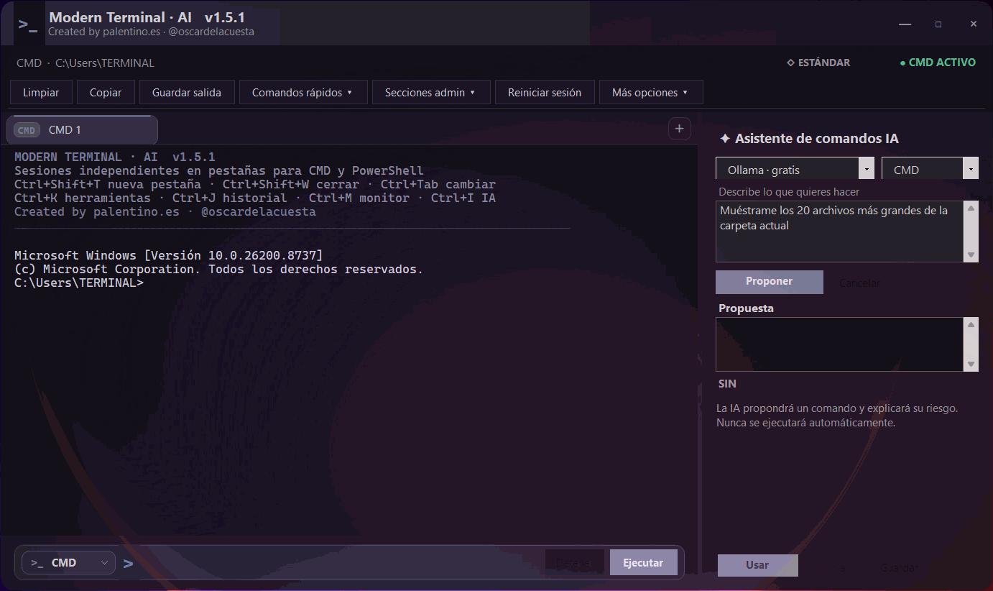The width and height of the screenshot is (993, 591).
Task: Click the 'Created by palentino.es' line in terminal output
Action: tap(165, 212)
